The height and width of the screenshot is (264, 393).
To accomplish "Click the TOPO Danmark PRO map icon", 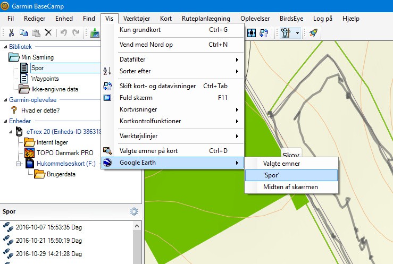I will (x=29, y=152).
